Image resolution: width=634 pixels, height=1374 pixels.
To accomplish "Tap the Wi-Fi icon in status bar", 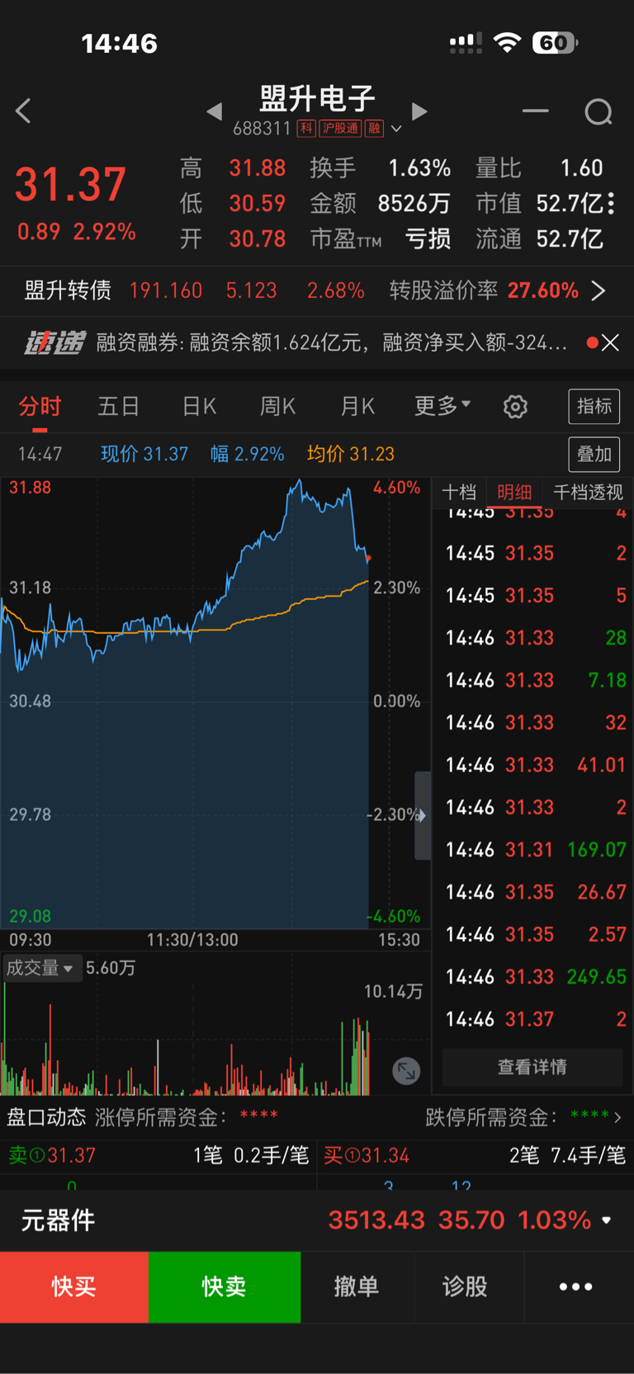I will (x=506, y=43).
